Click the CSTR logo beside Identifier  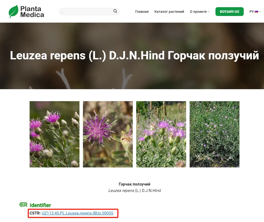click(23, 205)
